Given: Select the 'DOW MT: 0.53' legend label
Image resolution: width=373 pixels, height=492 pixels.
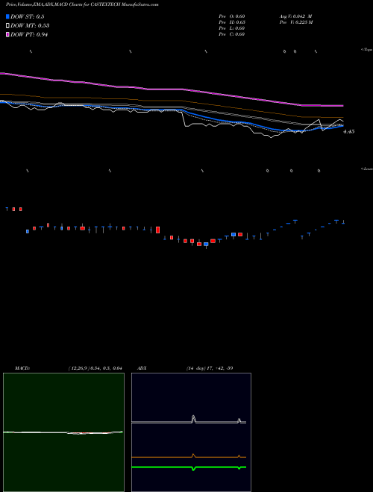Looking at the screenshot, I should [30, 26].
